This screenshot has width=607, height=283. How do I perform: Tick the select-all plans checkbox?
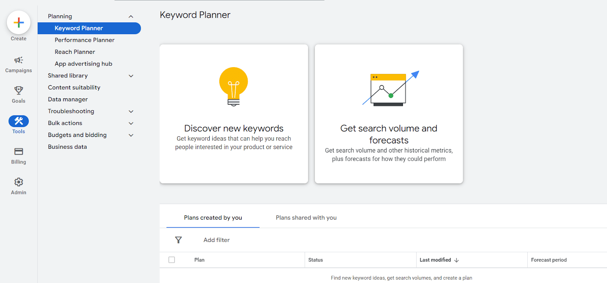pos(171,260)
